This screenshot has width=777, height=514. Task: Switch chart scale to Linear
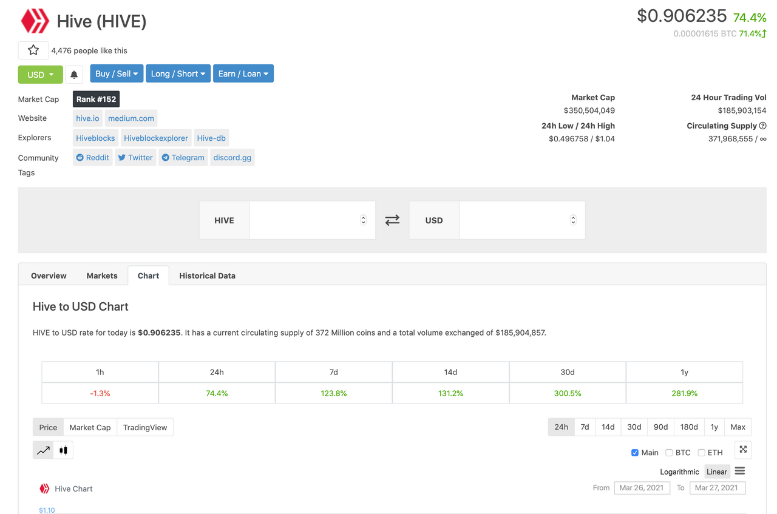point(717,472)
